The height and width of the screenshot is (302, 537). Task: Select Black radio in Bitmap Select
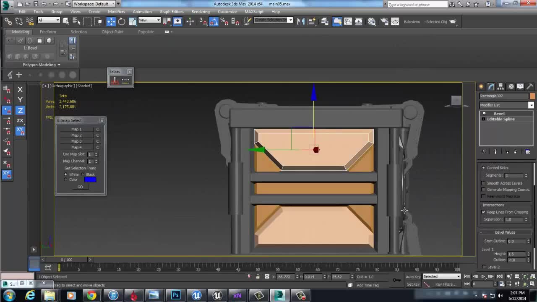pos(82,174)
